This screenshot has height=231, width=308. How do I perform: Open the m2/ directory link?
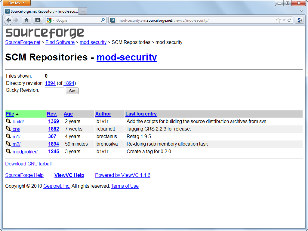pyautogui.click(x=16, y=144)
